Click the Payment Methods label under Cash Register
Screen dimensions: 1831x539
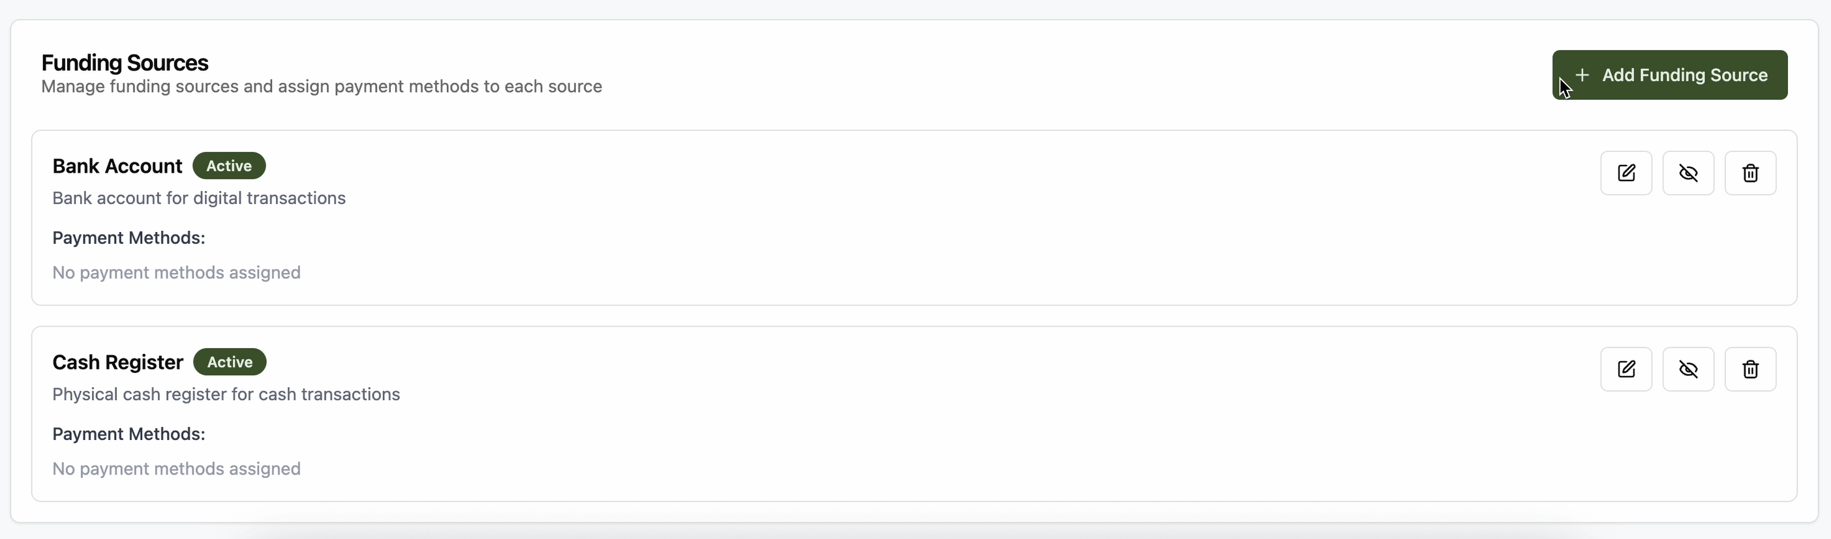[x=129, y=433]
